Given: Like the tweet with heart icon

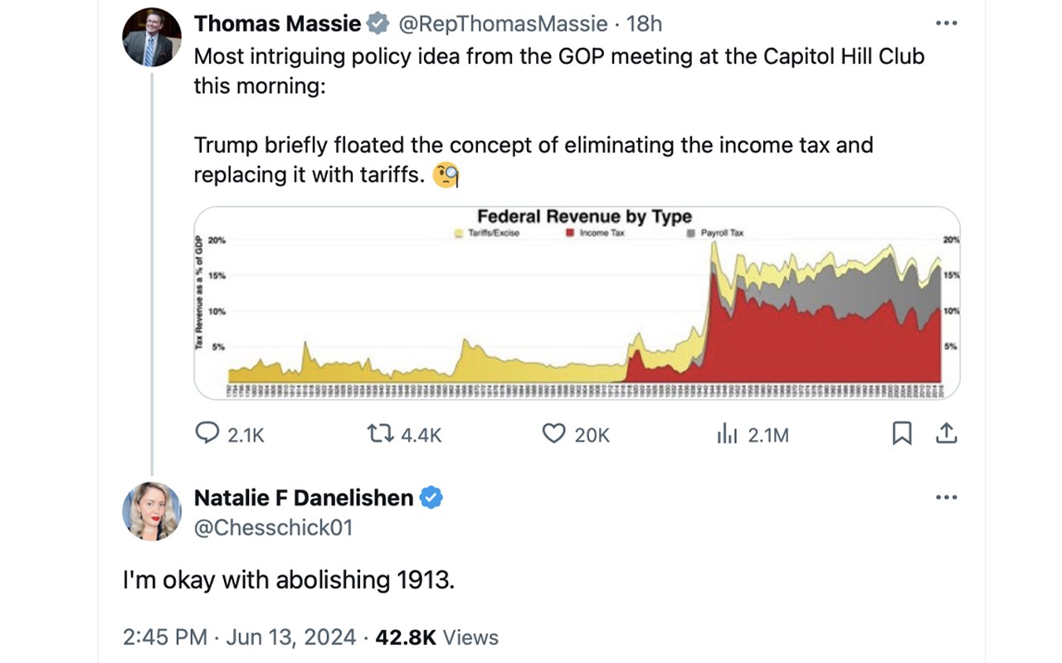Looking at the screenshot, I should click(x=553, y=433).
